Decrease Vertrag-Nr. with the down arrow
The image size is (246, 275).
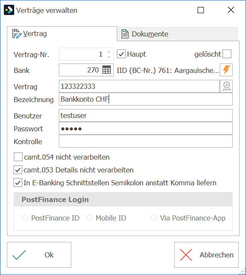(109, 57)
